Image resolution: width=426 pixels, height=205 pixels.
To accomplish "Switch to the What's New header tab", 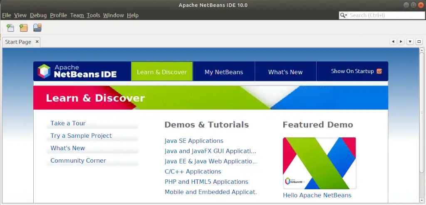I will (285, 71).
